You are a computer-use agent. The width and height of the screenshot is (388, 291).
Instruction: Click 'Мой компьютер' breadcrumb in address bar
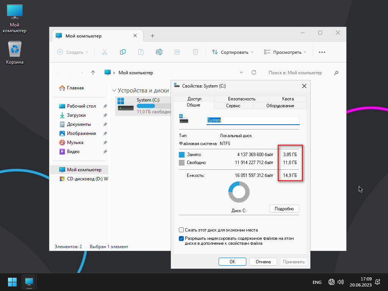click(x=136, y=73)
